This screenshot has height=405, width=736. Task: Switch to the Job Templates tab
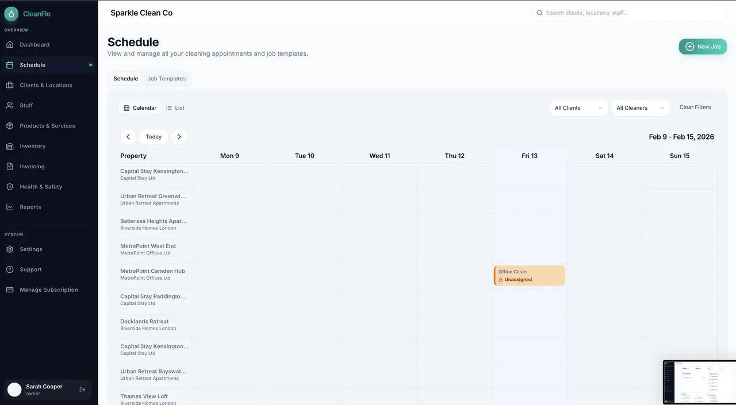coord(166,79)
